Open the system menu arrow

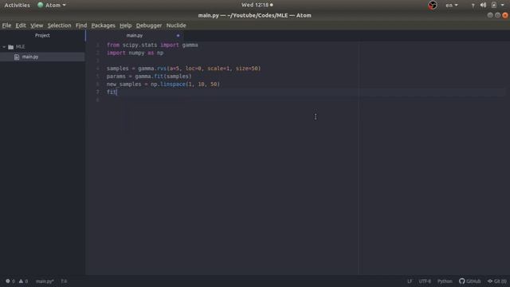tap(503, 6)
